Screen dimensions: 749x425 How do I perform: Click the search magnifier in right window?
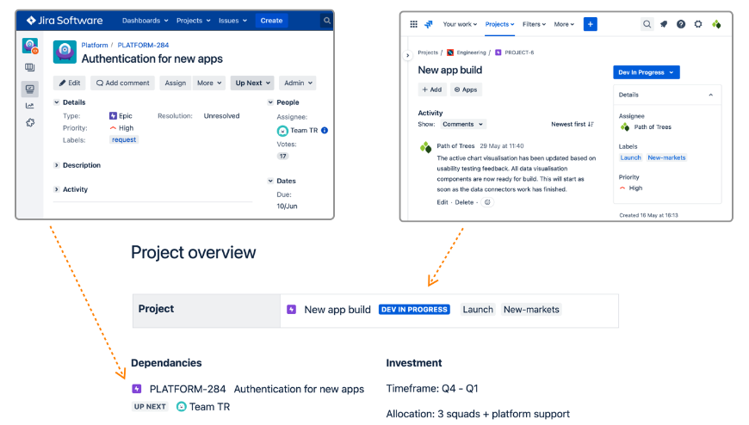pyautogui.click(x=647, y=24)
